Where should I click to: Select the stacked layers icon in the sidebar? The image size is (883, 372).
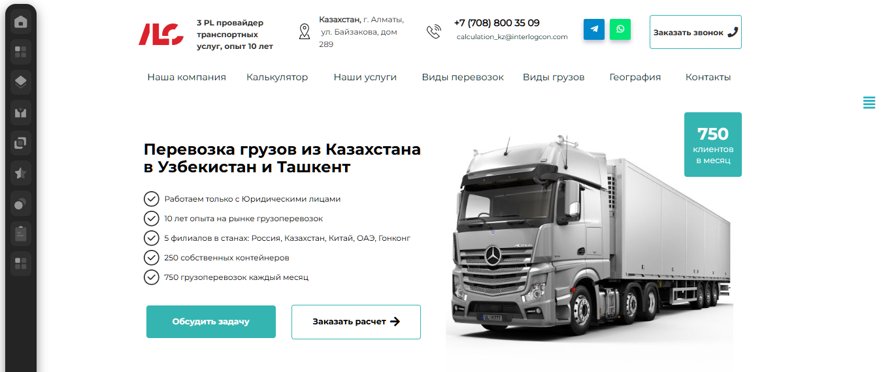tap(21, 82)
